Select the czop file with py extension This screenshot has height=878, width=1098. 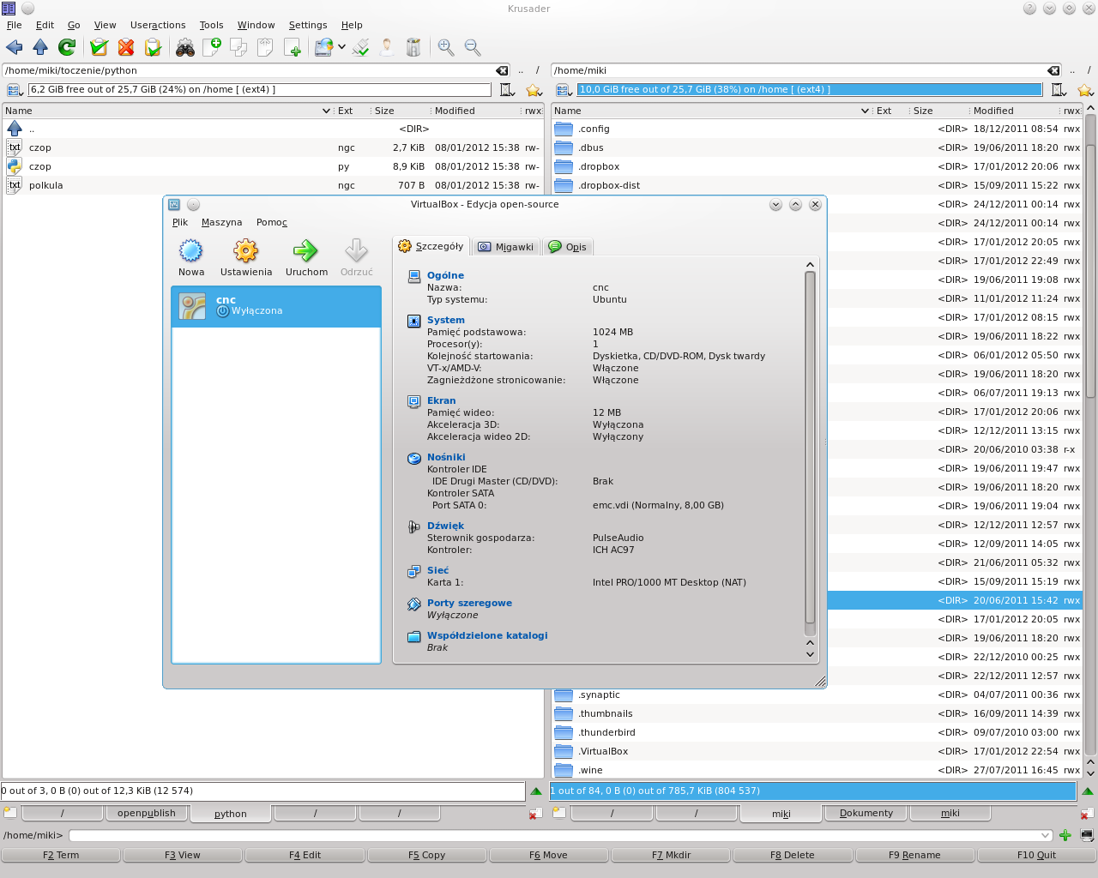(x=273, y=166)
